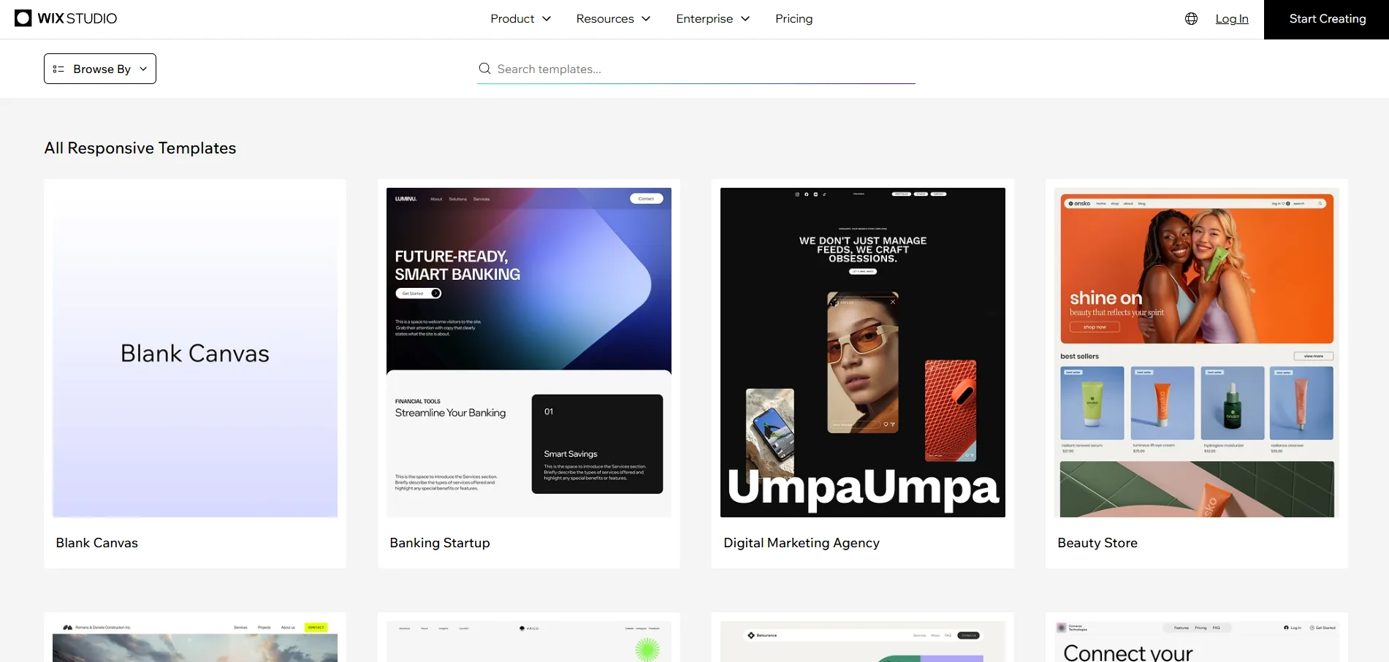Focus the Search templates input field
Viewport: 1389px width, 662px height.
(x=701, y=69)
